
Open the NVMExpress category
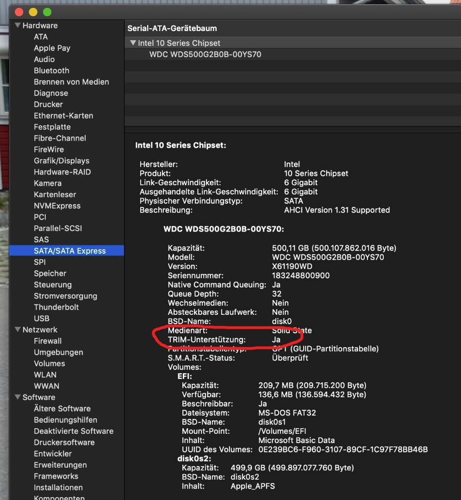(57, 206)
